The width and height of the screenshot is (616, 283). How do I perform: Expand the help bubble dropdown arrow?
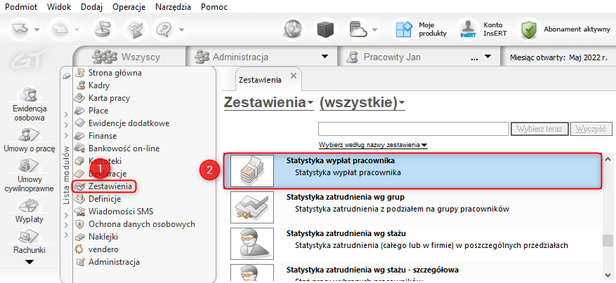click(x=181, y=29)
